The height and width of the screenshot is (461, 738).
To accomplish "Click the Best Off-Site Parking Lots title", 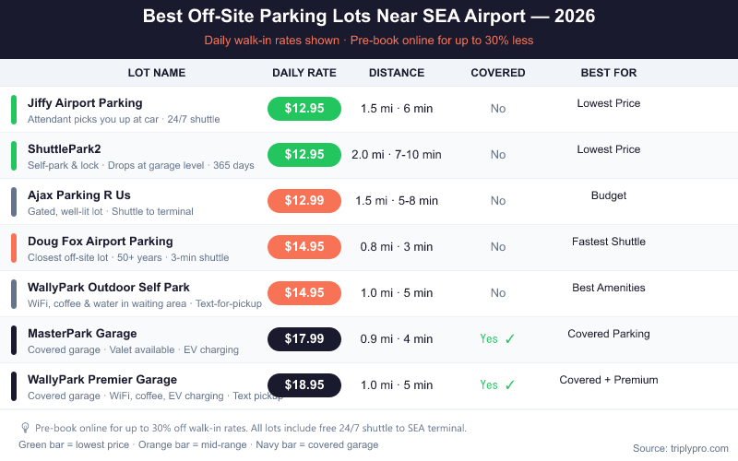I will click(x=369, y=17).
